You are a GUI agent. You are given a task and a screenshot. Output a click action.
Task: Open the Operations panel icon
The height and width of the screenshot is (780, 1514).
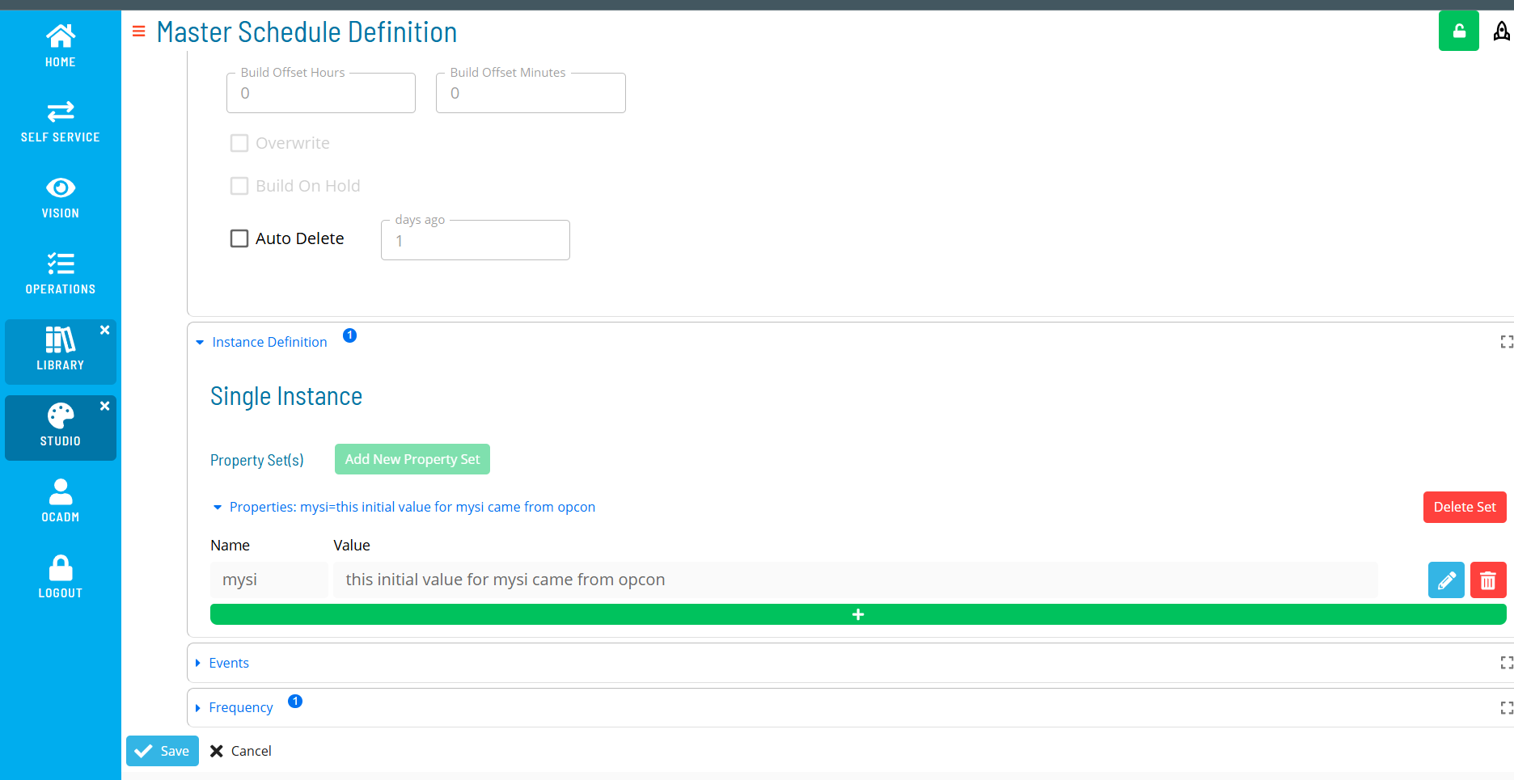[60, 264]
